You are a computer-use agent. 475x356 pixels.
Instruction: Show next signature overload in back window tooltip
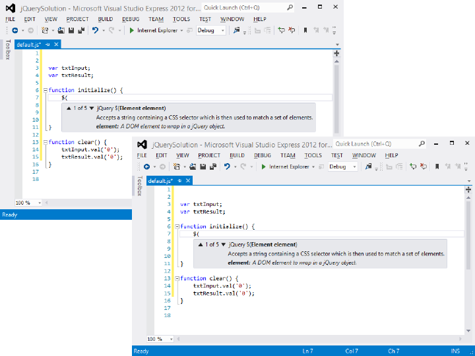point(92,108)
